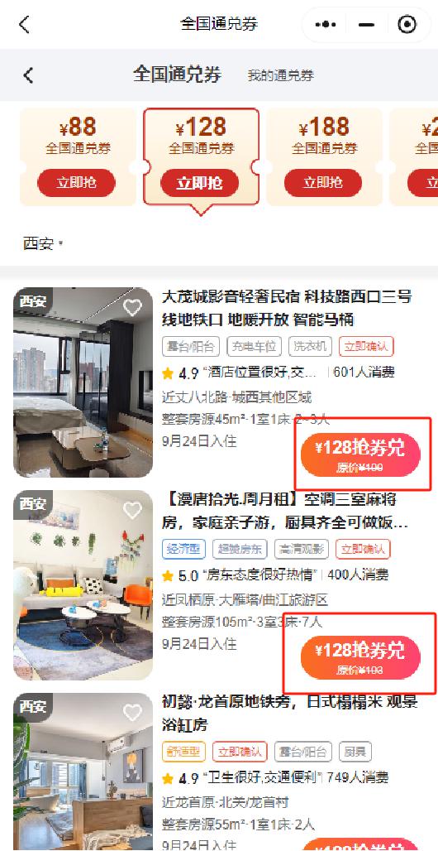
Task: Open the mini program three-dots menu
Action: pos(326,25)
